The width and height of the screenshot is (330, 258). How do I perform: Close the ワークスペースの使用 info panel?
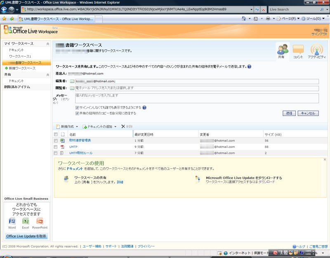(325, 159)
